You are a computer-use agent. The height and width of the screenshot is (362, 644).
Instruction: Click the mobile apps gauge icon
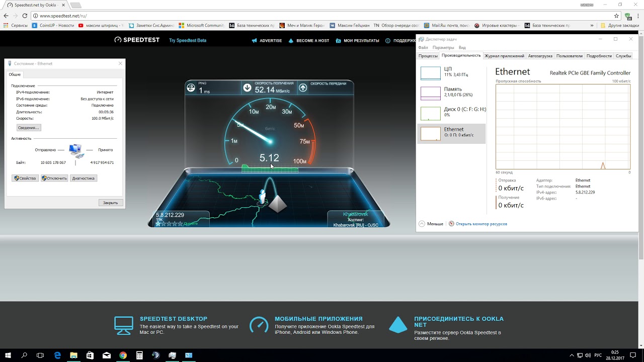(259, 325)
